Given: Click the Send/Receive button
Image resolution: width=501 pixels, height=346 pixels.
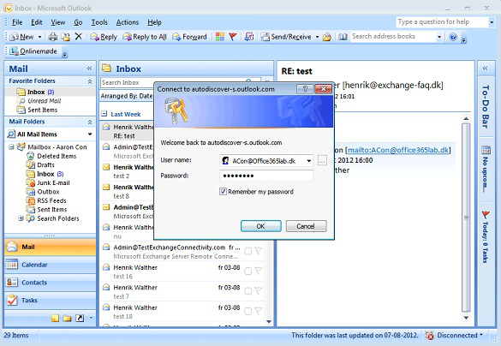Looking at the screenshot, I should 286,37.
